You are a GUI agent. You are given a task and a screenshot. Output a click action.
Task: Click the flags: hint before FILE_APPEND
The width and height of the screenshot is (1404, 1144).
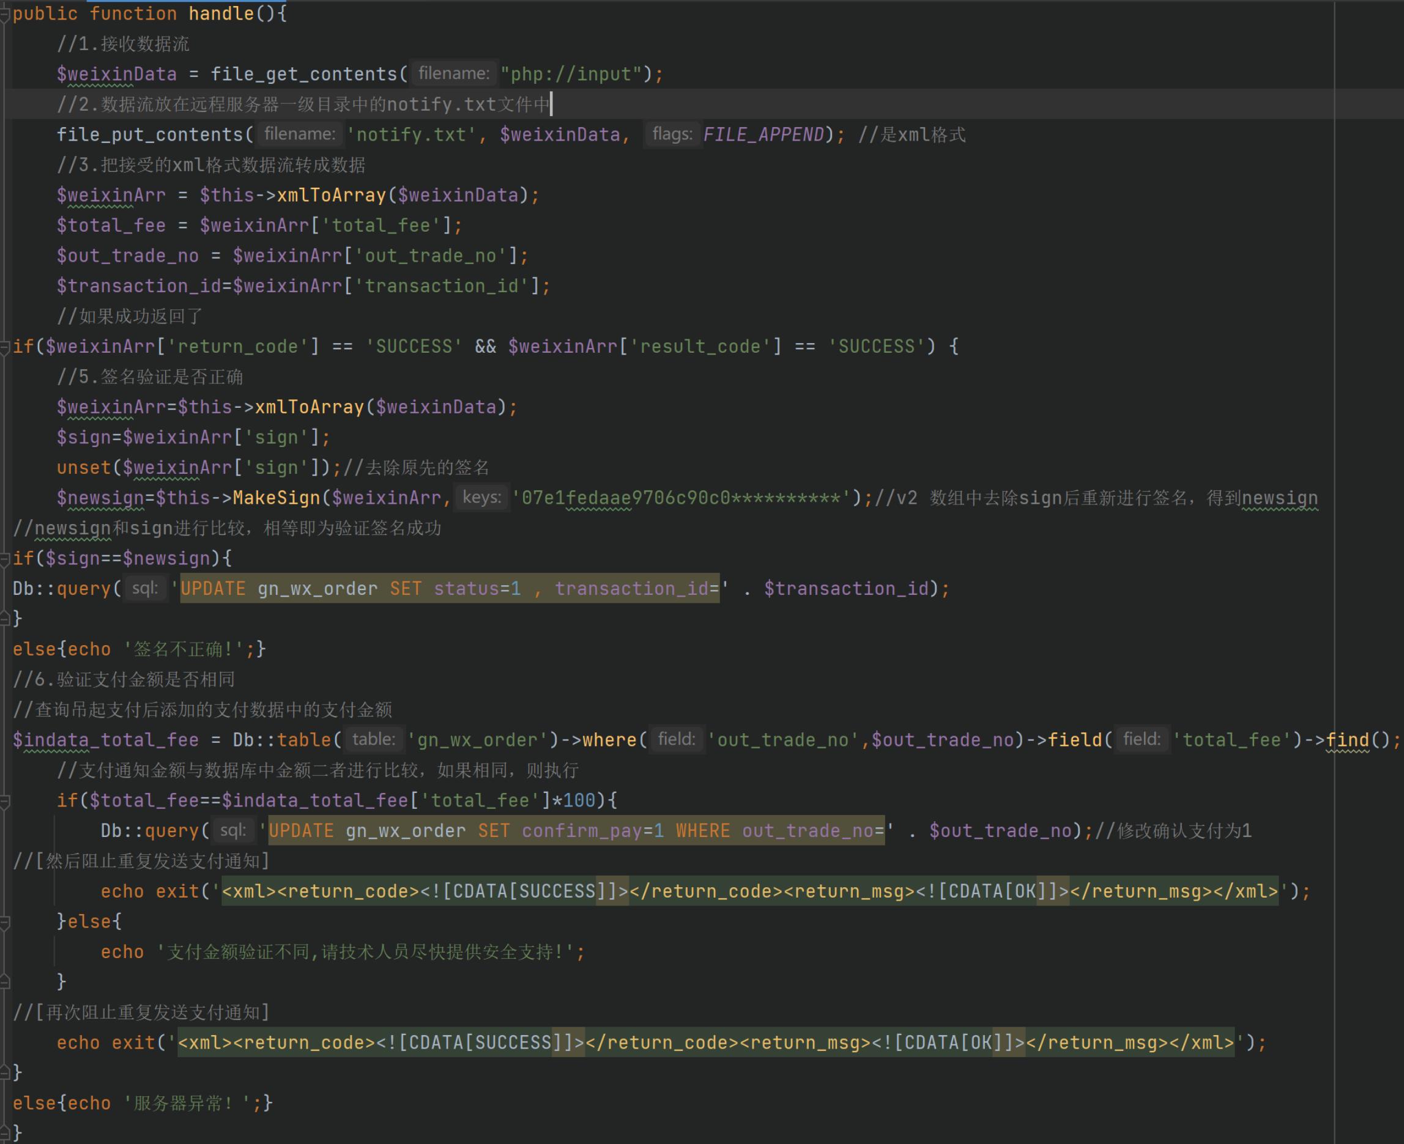point(672,135)
